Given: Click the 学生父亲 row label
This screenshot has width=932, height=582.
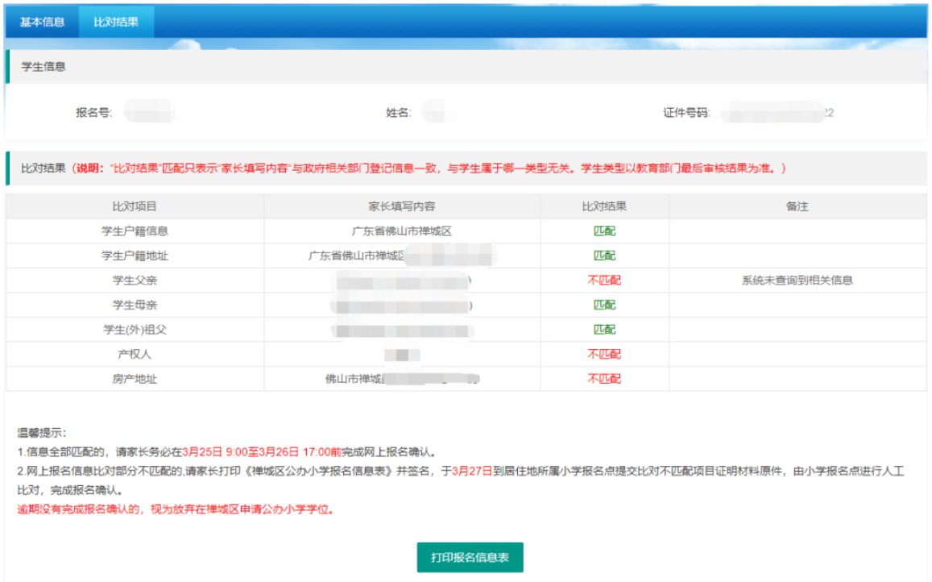Looking at the screenshot, I should 135,281.
